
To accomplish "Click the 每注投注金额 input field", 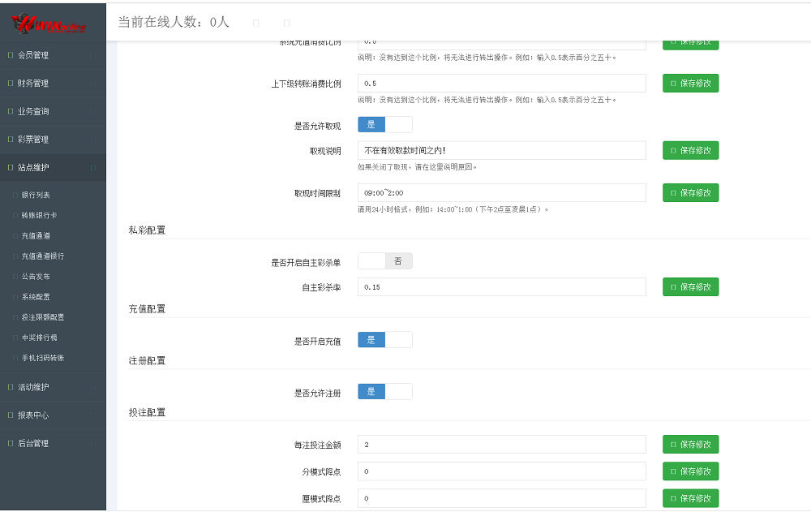I will click(503, 444).
